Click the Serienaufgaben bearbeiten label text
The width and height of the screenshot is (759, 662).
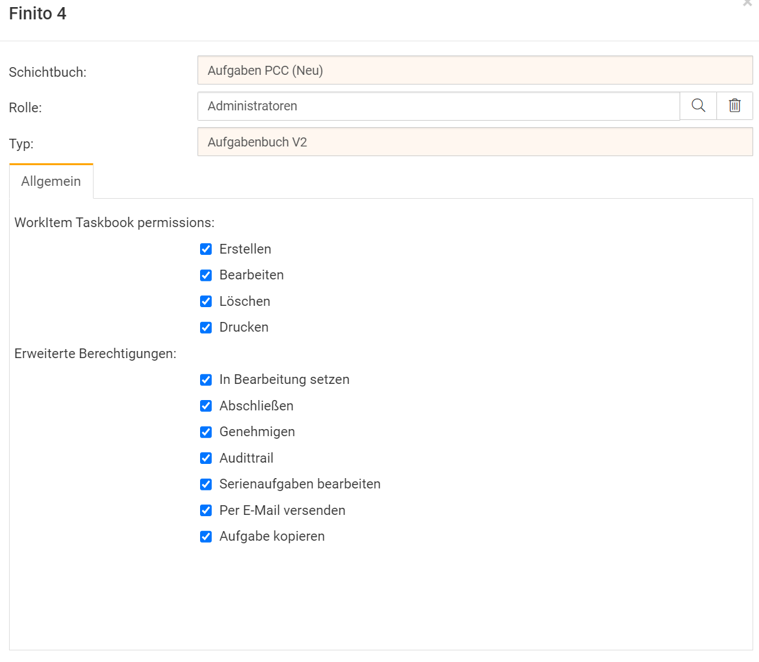click(299, 484)
